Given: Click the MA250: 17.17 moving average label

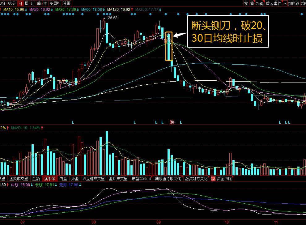Looking at the screenshot, I should tap(147, 9).
